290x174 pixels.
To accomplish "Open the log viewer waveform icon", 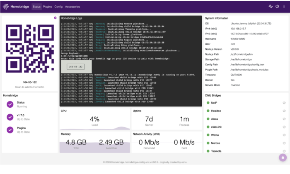I will tap(271, 7).
